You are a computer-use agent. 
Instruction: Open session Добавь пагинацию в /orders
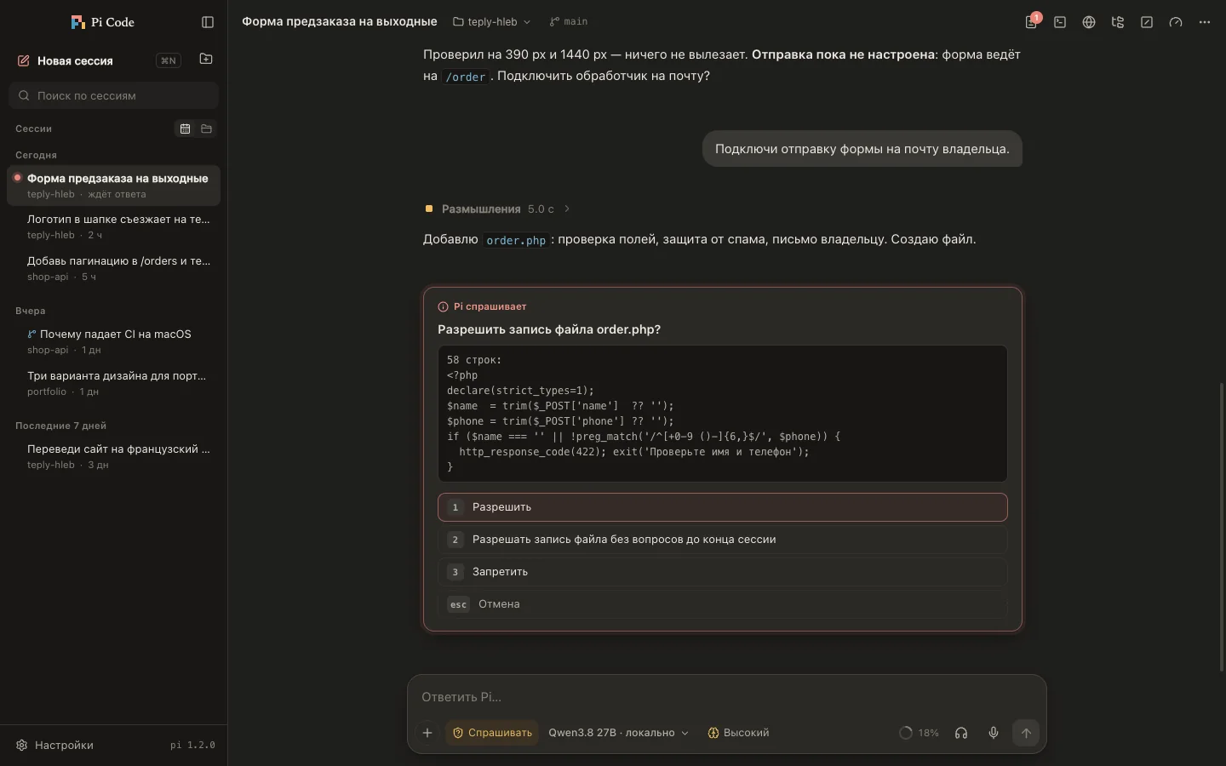click(113, 268)
